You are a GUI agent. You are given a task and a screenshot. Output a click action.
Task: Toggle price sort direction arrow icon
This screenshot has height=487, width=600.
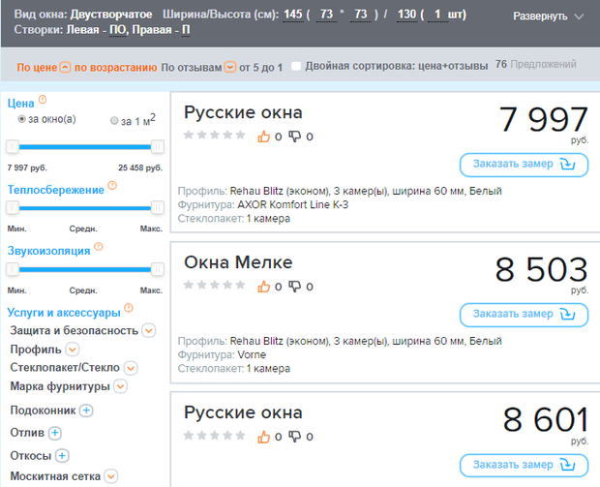point(65,68)
